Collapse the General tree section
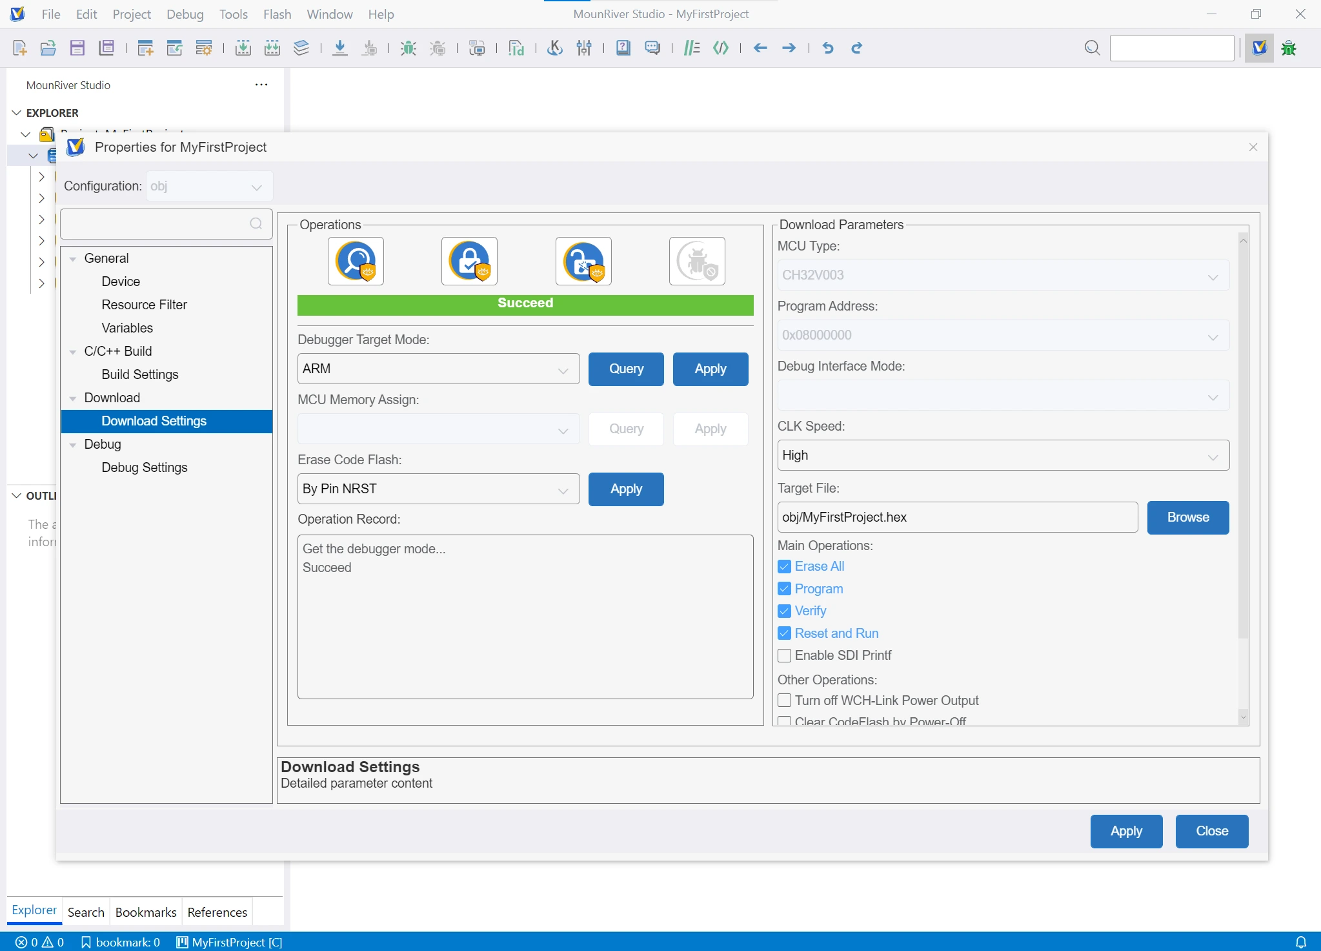Viewport: 1321px width, 951px height. [x=73, y=259]
